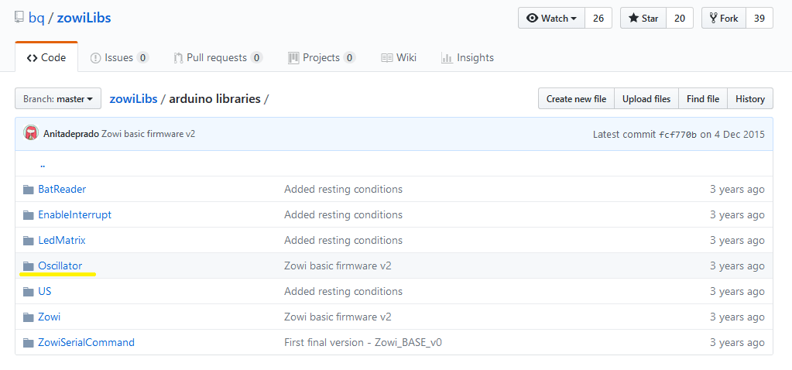The width and height of the screenshot is (792, 370).
Task: Click the US folder icon
Action: pos(29,291)
